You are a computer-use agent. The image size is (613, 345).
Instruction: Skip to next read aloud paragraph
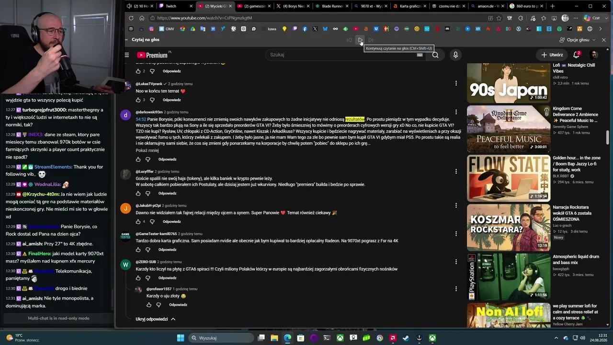tap(371, 40)
